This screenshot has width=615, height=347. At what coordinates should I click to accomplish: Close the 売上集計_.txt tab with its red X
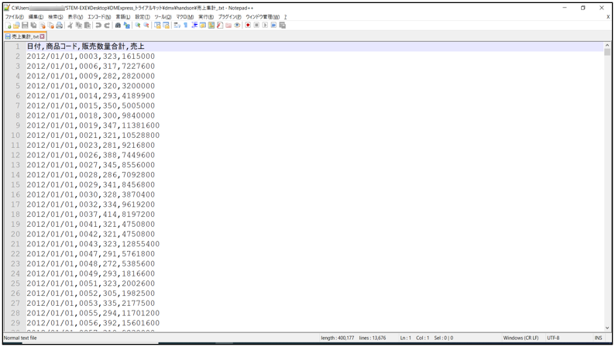coord(43,36)
